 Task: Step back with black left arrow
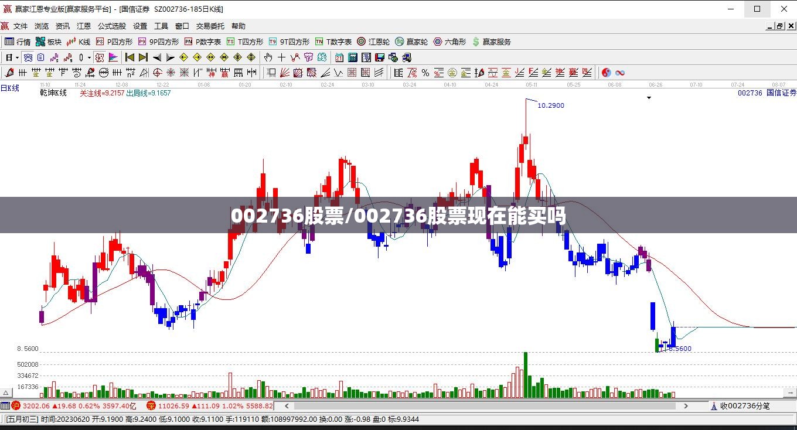coord(157,57)
